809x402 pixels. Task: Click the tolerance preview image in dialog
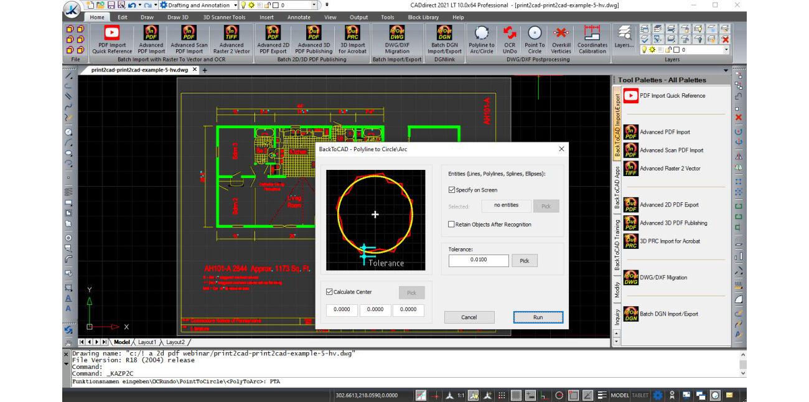[375, 220]
